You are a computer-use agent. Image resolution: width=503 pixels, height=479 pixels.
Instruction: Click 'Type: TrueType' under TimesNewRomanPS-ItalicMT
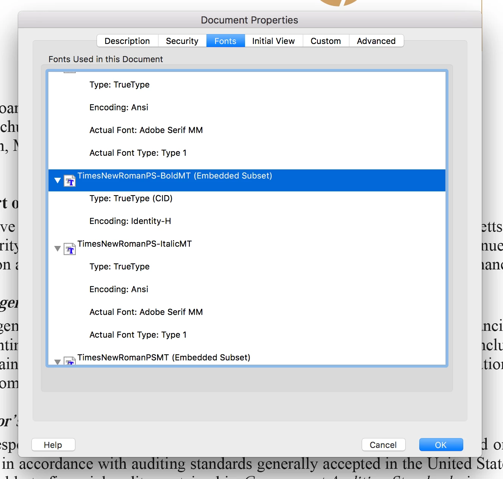[119, 266]
